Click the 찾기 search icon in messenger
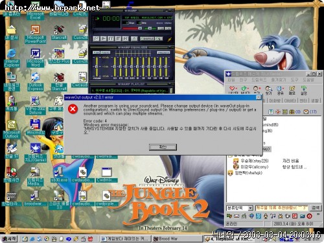The height and width of the screenshot is (243, 324). click(268, 90)
